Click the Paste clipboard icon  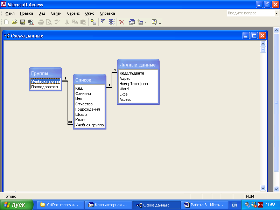[x=83, y=22]
